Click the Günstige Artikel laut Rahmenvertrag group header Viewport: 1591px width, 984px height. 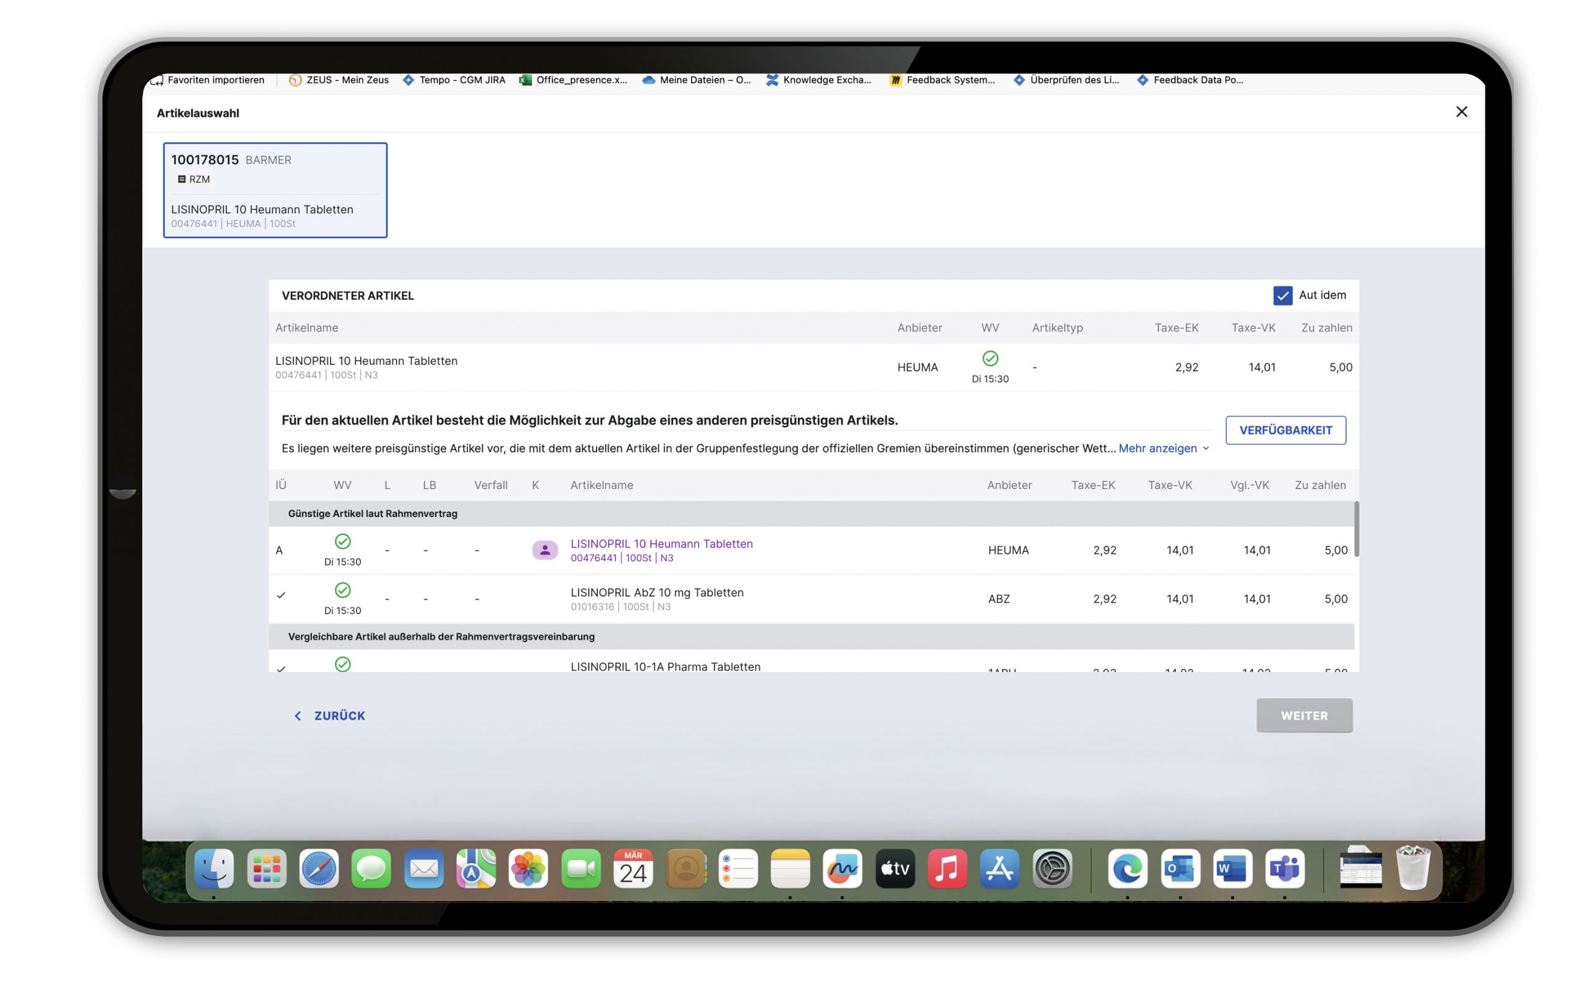coord(811,513)
